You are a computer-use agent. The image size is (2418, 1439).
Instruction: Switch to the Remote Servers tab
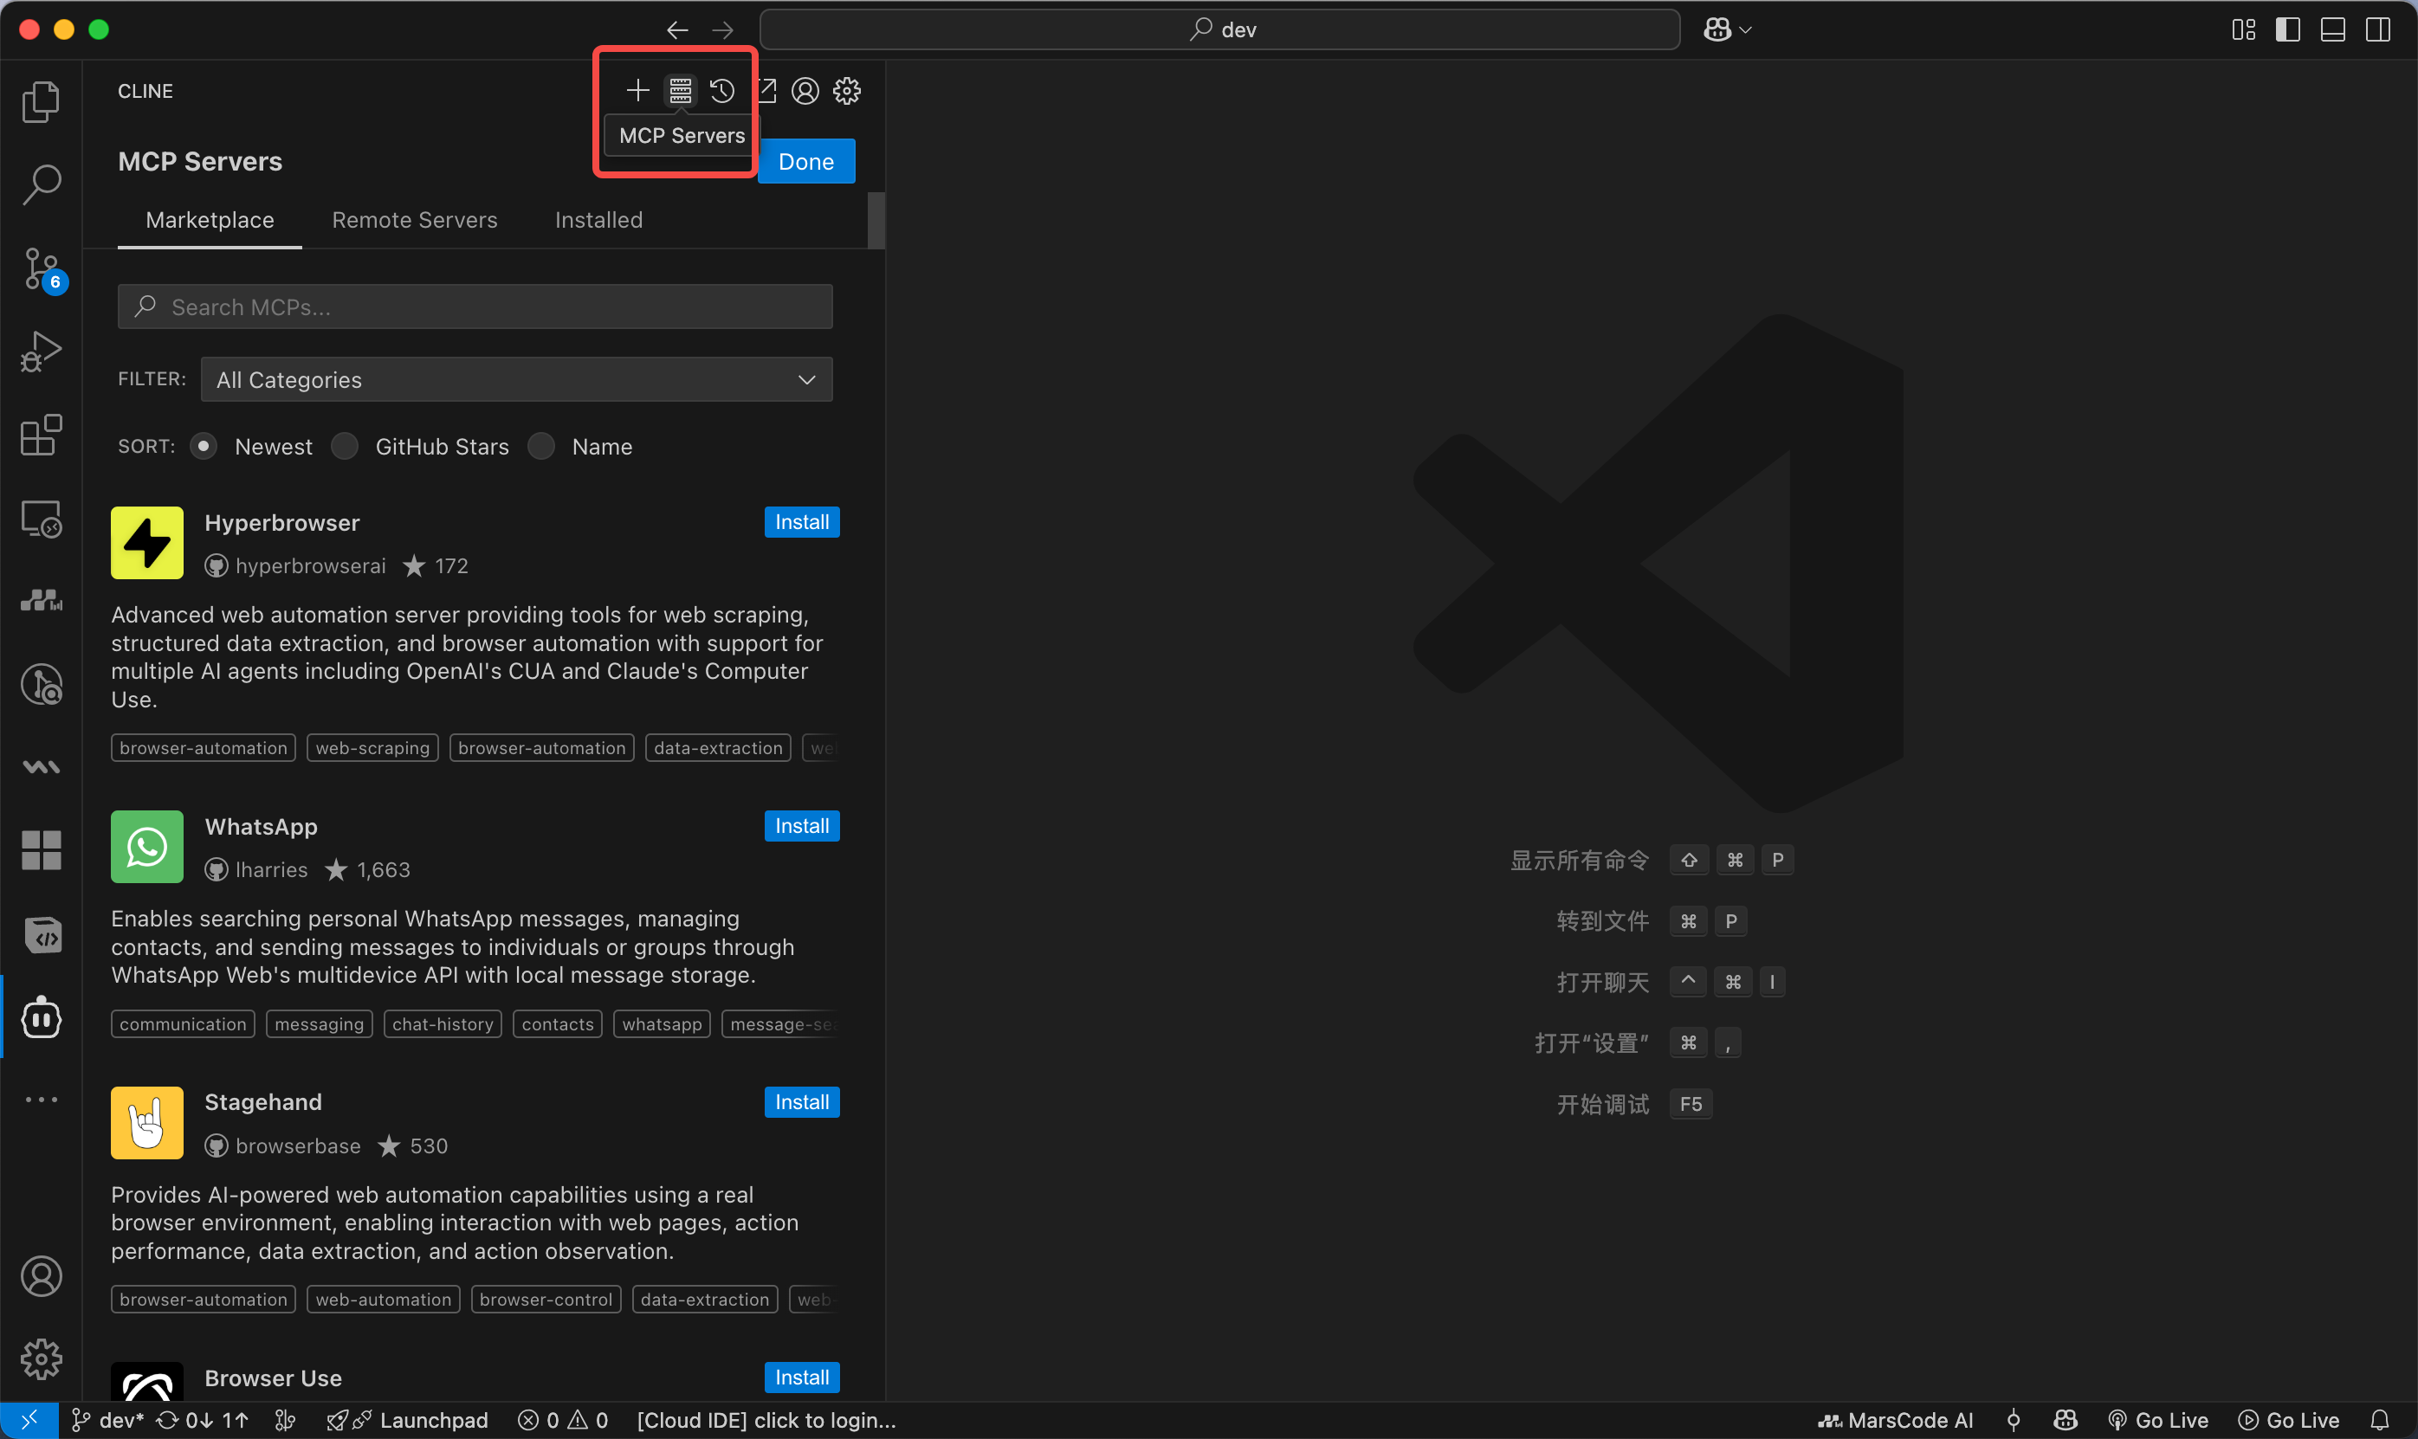(414, 220)
